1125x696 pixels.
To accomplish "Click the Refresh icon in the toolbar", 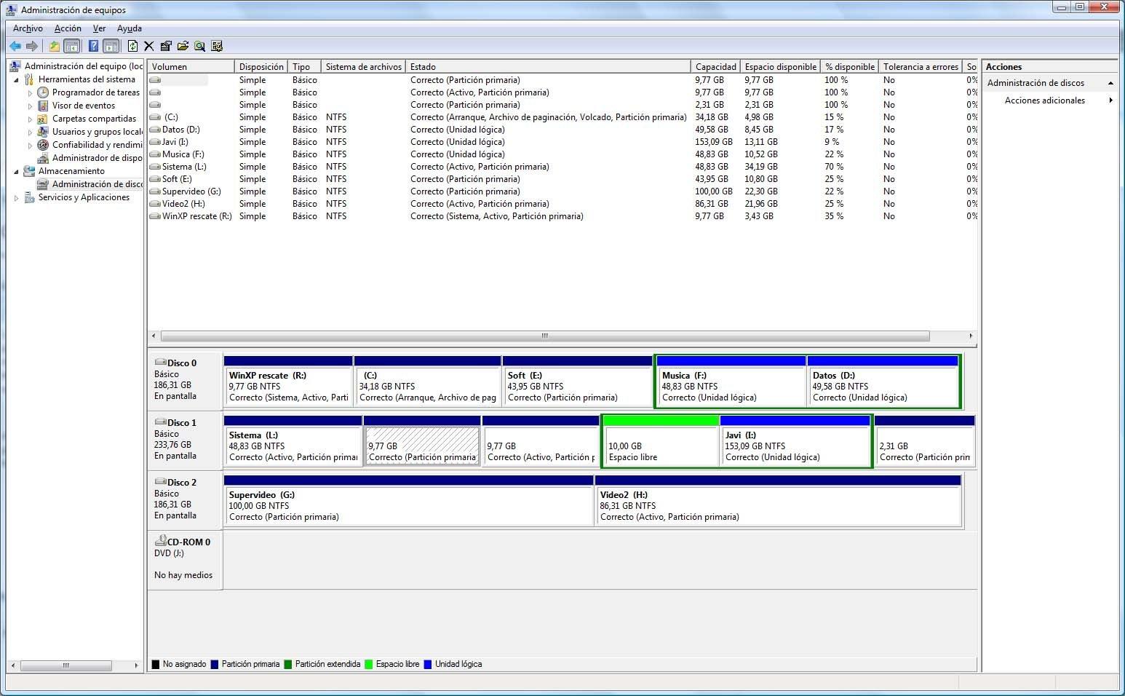I will [132, 45].
